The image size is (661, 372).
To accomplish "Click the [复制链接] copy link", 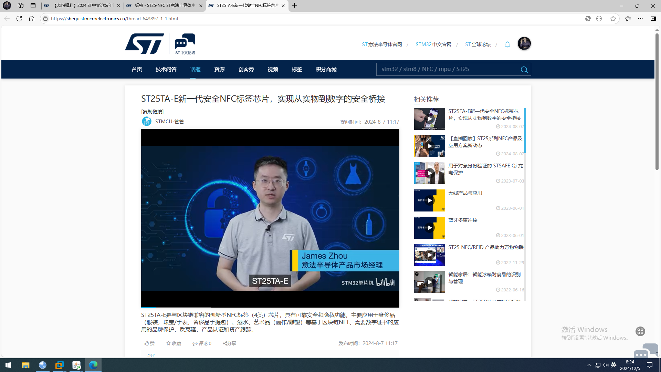I will pyautogui.click(x=153, y=112).
